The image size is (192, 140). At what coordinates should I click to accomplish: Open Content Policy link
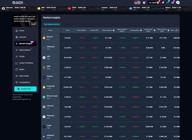17,97
